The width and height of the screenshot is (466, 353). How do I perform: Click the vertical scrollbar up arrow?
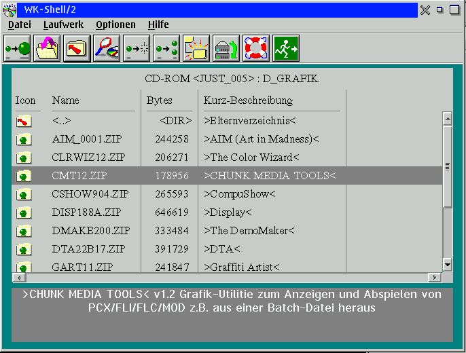447,119
